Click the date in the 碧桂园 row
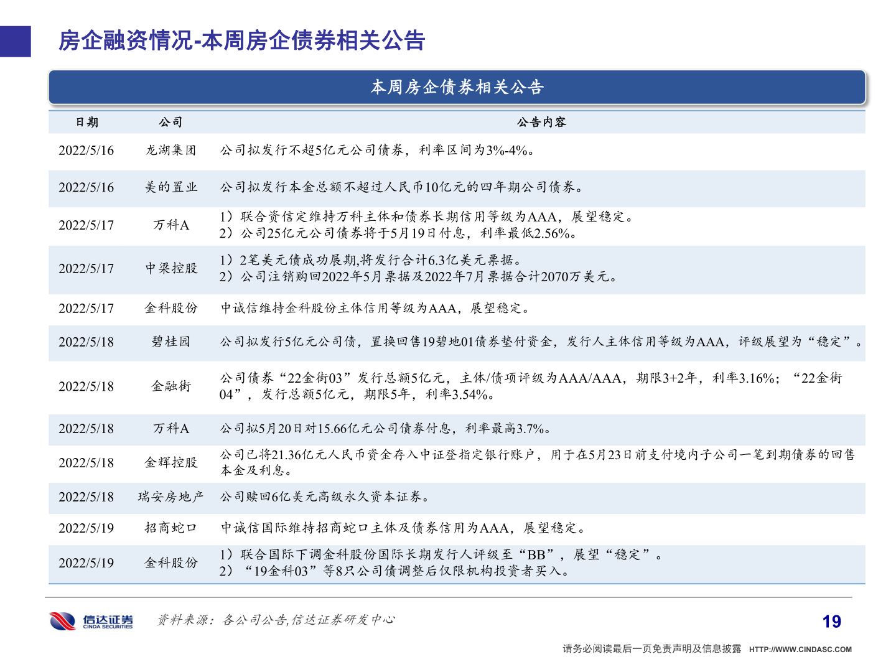896x672 pixels. coord(86,342)
